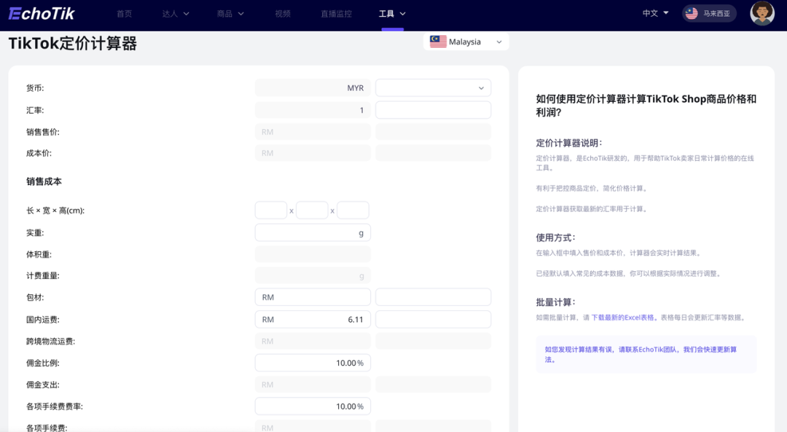Click the 佣金比例 field showing 10.00%
The height and width of the screenshot is (432, 787).
[x=313, y=363]
